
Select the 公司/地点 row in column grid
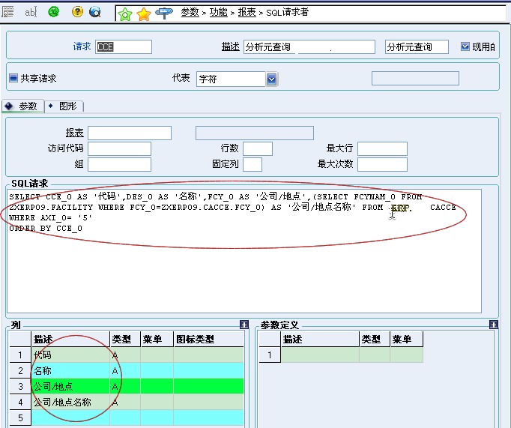point(71,387)
